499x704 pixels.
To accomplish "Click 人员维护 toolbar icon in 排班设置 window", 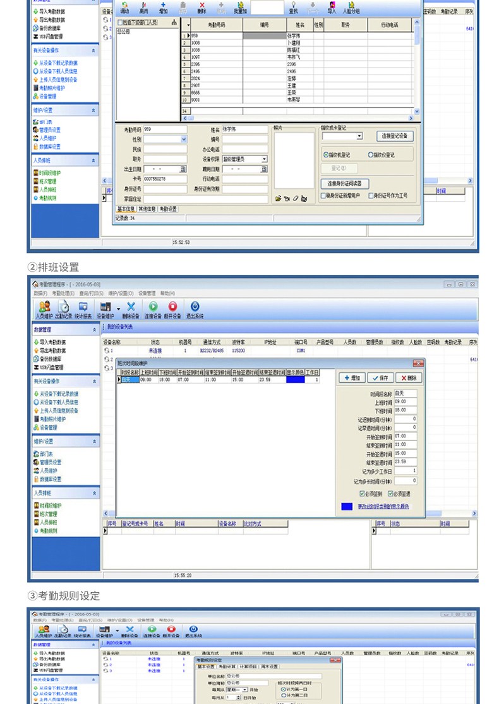I will coord(44,306).
